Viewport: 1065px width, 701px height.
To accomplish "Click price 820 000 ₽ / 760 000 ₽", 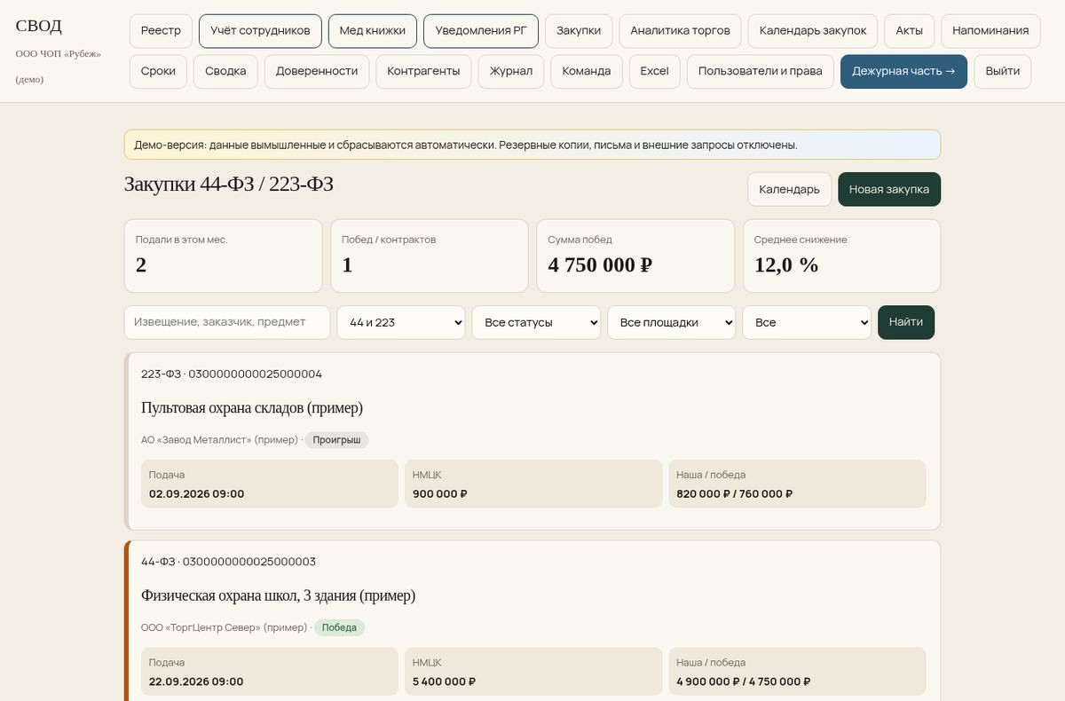I will 735,493.
